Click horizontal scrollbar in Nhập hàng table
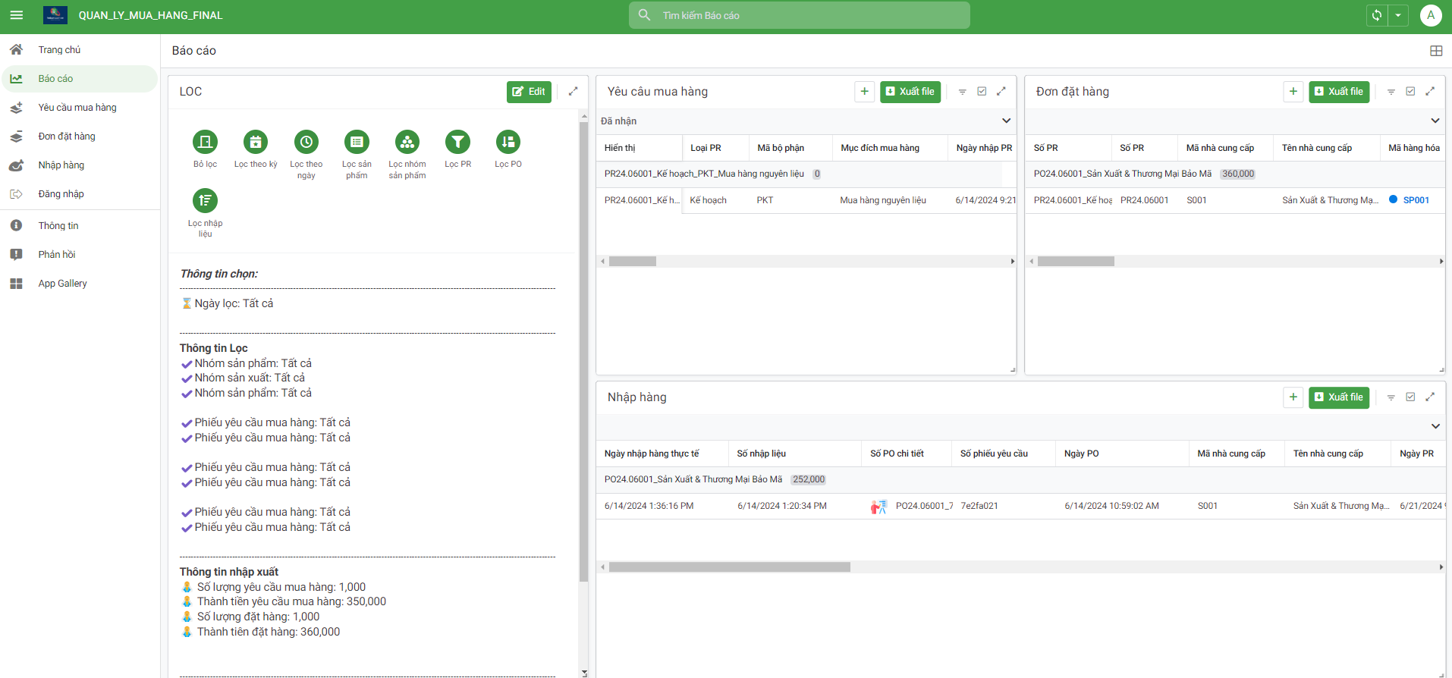The height and width of the screenshot is (678, 1452). tap(729, 567)
